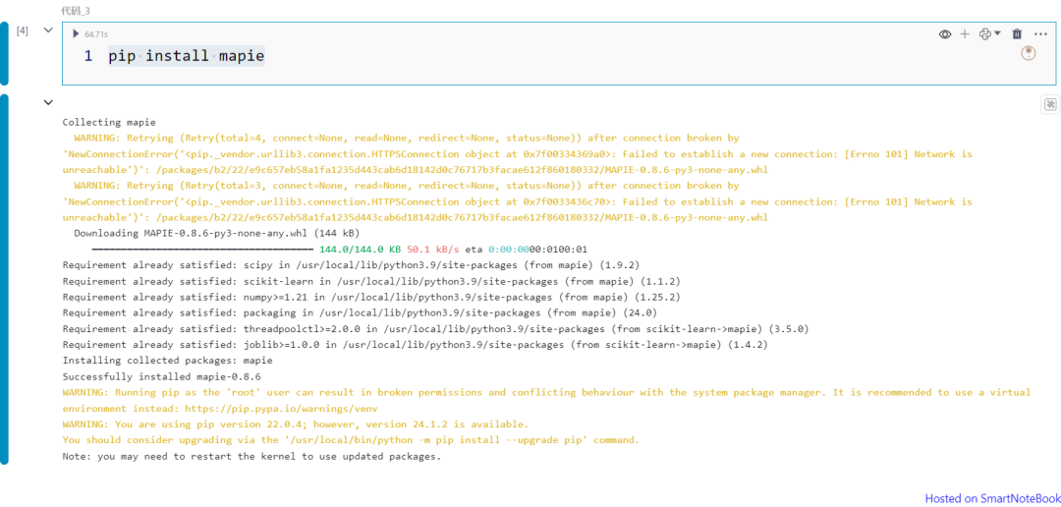The width and height of the screenshot is (1061, 507).
Task: Click the Python language icon
Action: click(x=985, y=33)
